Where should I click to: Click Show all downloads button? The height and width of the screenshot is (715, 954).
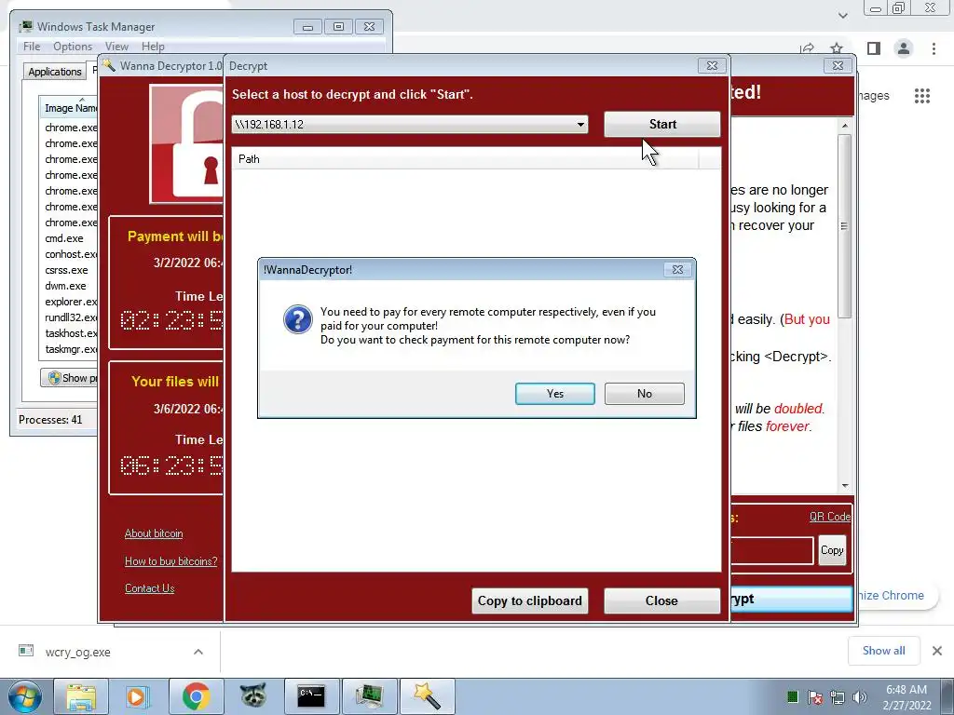(x=883, y=651)
